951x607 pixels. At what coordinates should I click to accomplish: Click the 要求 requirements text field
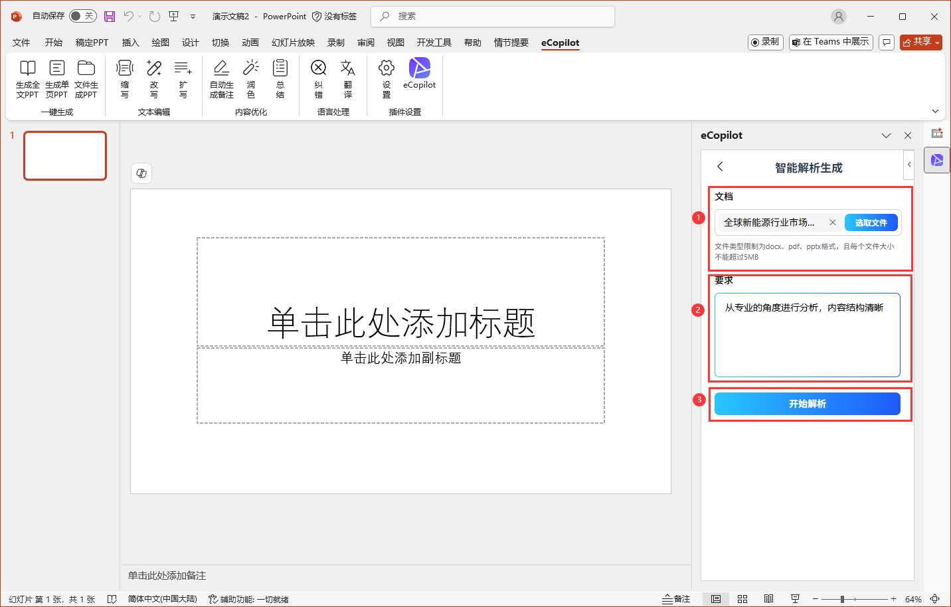pyautogui.click(x=807, y=335)
